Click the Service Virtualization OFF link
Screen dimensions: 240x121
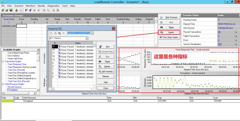220,44
